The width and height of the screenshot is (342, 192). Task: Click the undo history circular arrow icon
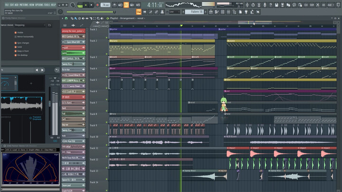pos(253,5)
